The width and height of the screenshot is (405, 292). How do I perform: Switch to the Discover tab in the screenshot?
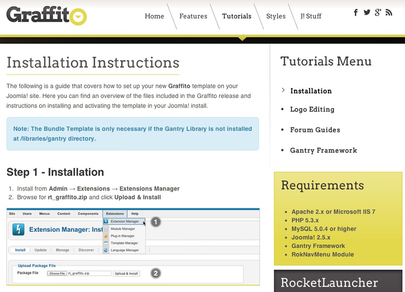pyautogui.click(x=86, y=250)
